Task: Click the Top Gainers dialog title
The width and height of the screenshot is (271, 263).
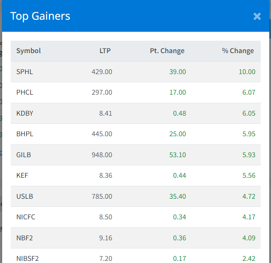Action: pos(40,16)
